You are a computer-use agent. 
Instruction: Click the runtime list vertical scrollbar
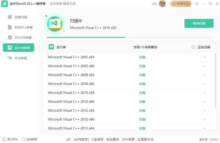215,80
